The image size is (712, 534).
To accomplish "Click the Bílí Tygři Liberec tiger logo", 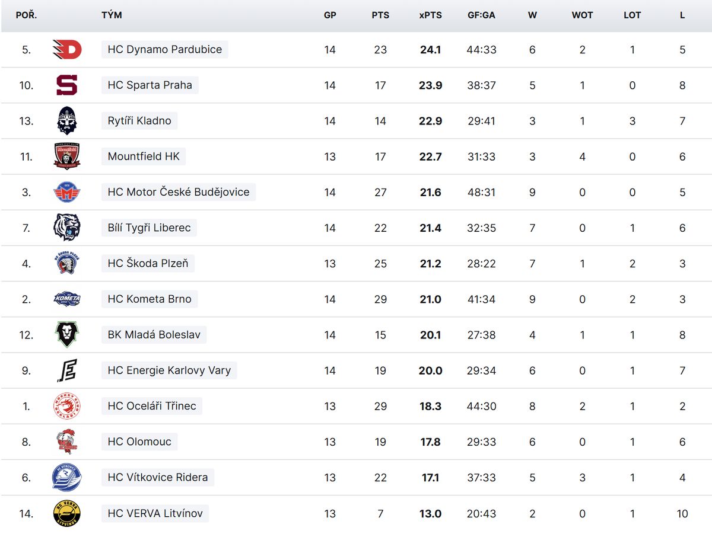I will [66, 228].
